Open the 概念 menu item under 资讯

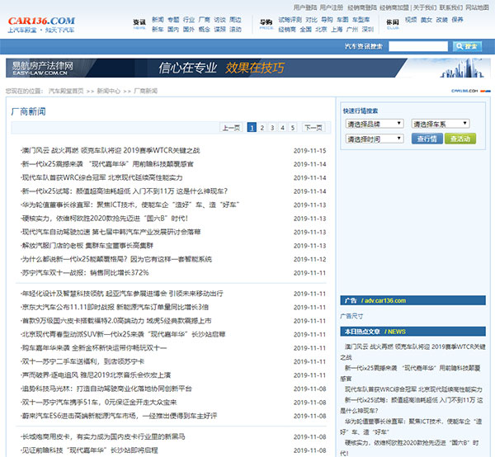[x=205, y=30]
